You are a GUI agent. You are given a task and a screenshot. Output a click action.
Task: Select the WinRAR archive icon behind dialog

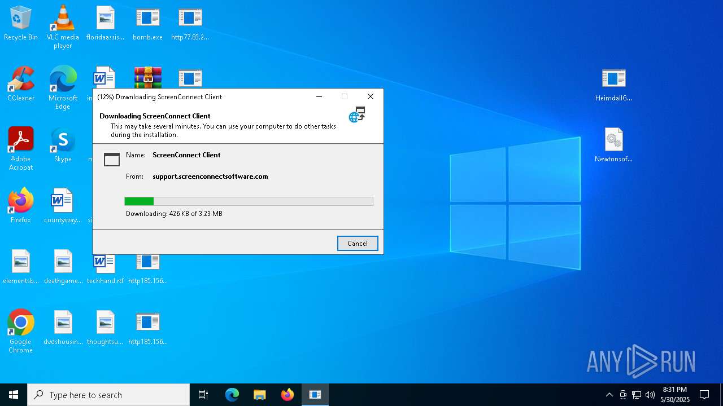coord(147,77)
